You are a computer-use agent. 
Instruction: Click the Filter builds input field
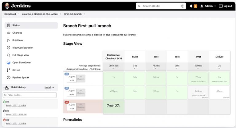click(x=30, y=95)
